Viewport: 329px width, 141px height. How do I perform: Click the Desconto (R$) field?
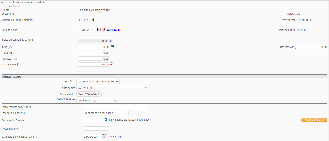[312, 47]
